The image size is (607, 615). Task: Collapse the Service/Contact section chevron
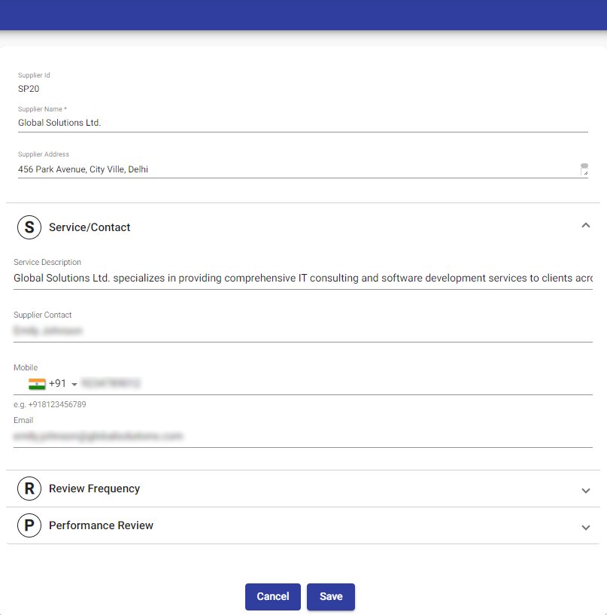pyautogui.click(x=586, y=225)
